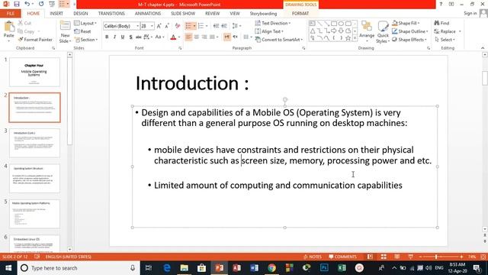Insert a New Slide

click(x=65, y=32)
